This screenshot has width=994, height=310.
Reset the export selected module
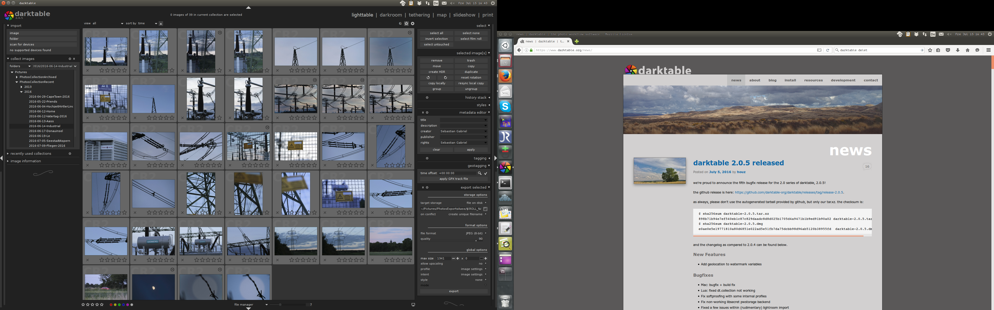[x=427, y=188]
